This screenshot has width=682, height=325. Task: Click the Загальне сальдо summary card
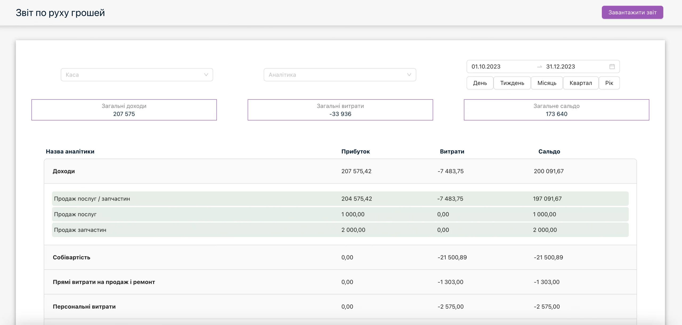point(557,110)
